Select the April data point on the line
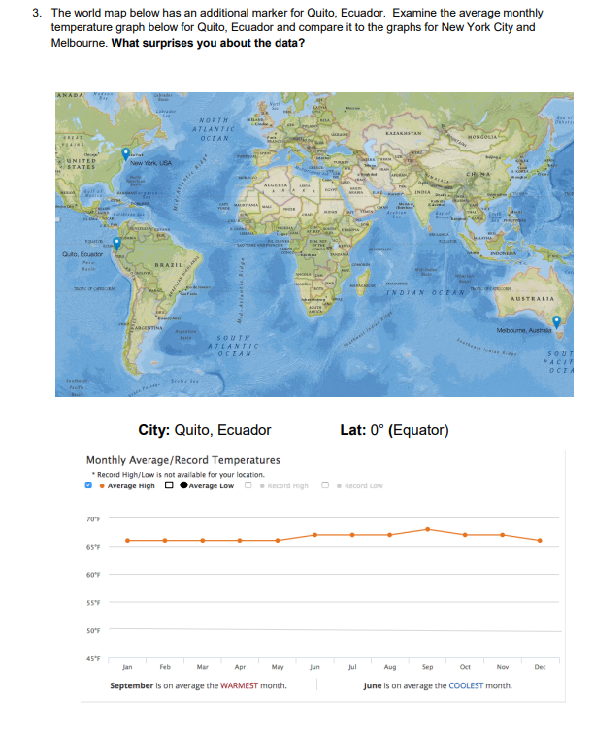 240,540
